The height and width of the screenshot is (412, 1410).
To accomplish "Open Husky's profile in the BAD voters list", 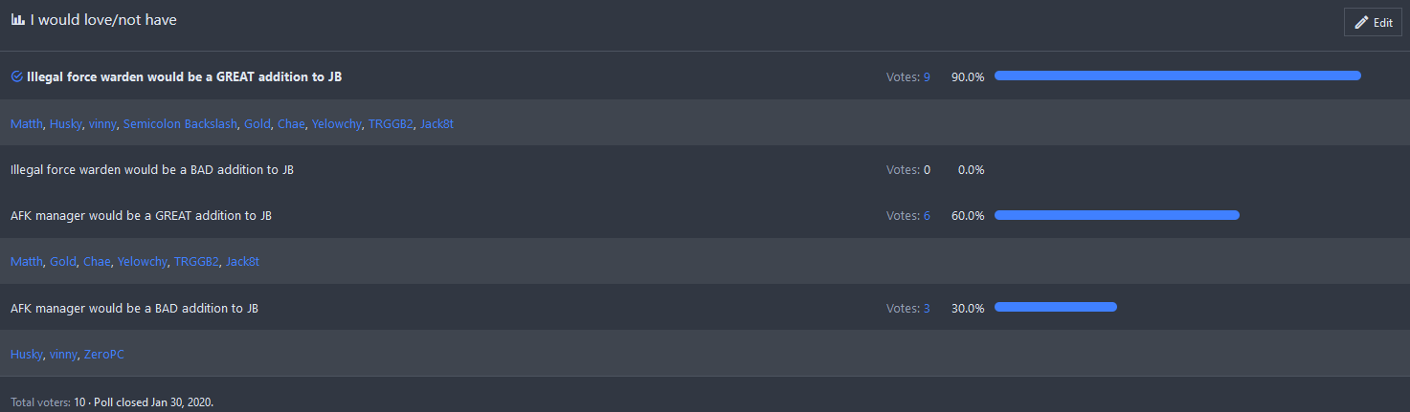I will point(27,355).
